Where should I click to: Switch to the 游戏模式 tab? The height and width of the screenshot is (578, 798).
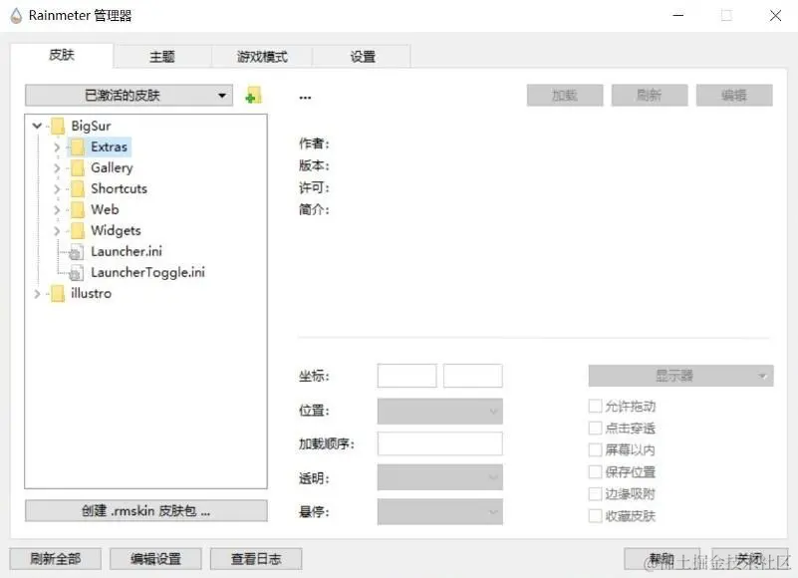click(262, 57)
